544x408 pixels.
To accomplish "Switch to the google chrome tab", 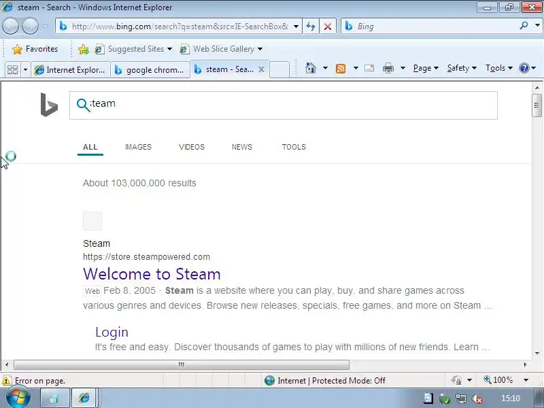I will click(x=150, y=70).
